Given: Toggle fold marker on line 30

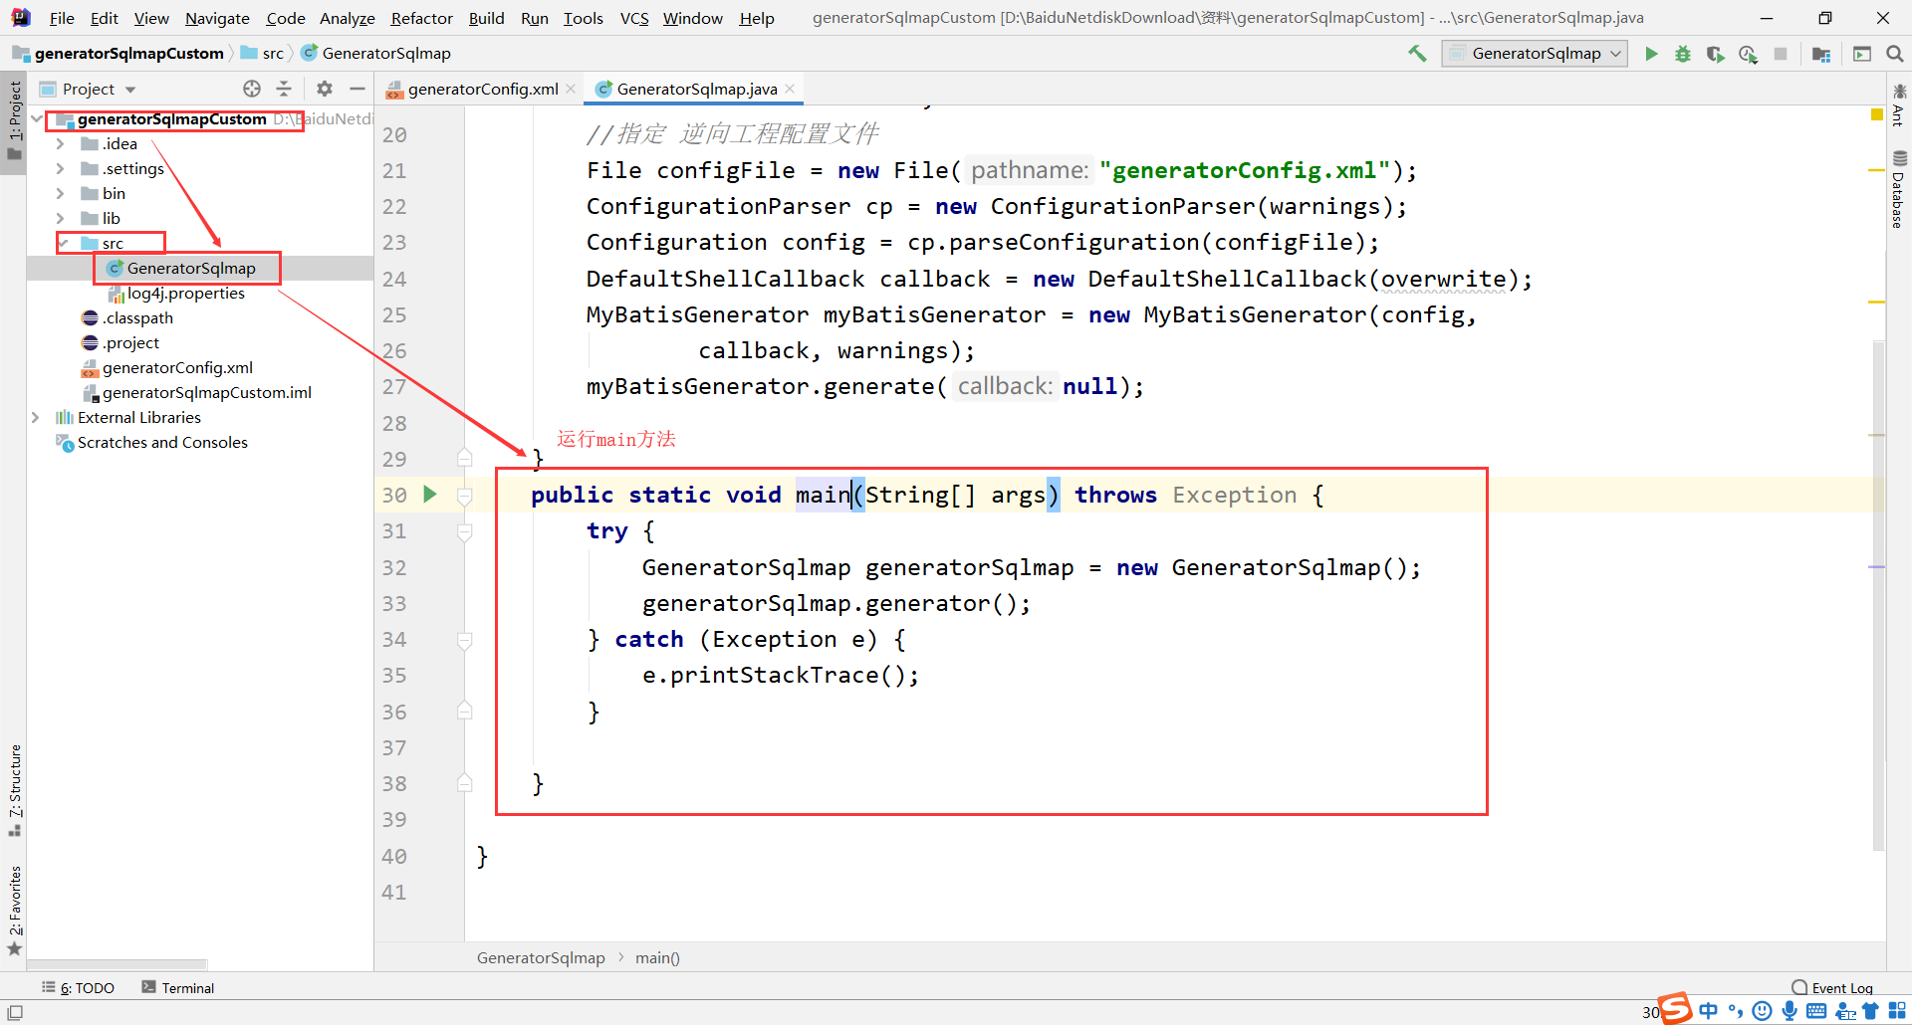Looking at the screenshot, I should [464, 495].
